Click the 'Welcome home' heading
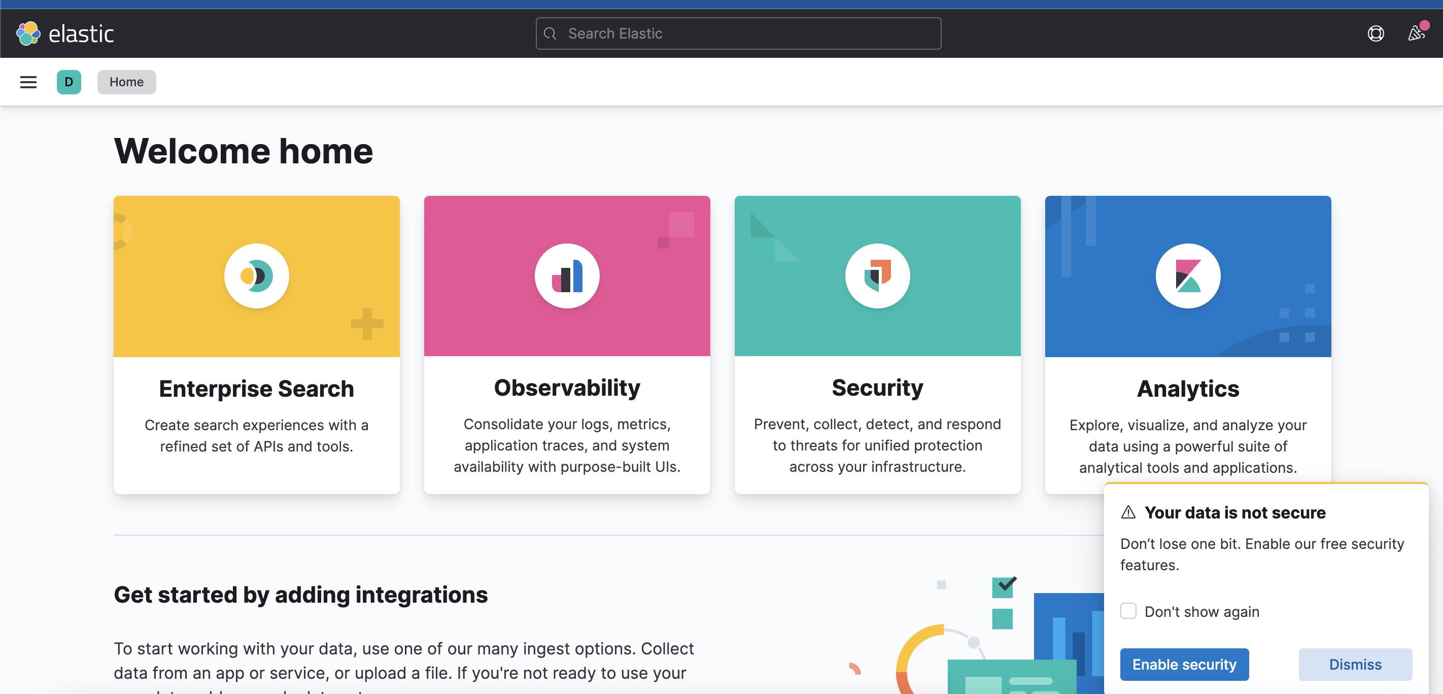 [x=244, y=151]
